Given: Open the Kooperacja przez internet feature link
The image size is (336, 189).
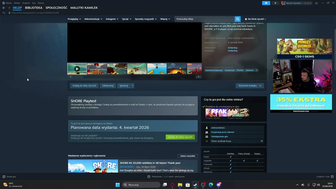Looking at the screenshot, I should tap(223, 132).
